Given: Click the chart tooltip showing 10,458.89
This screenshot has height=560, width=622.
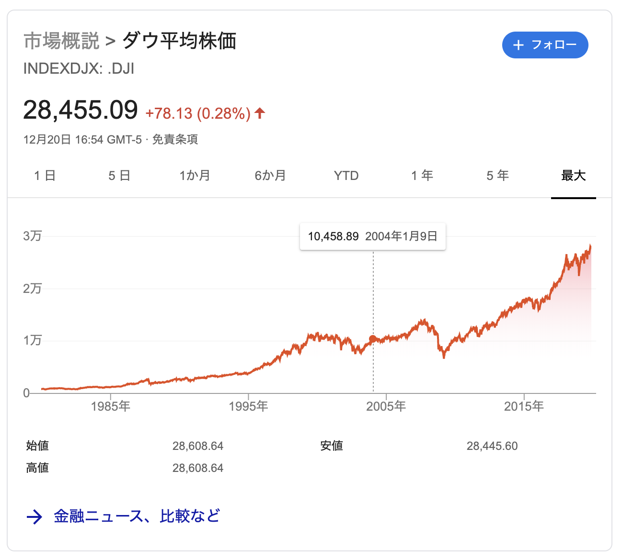Looking at the screenshot, I should click(373, 236).
